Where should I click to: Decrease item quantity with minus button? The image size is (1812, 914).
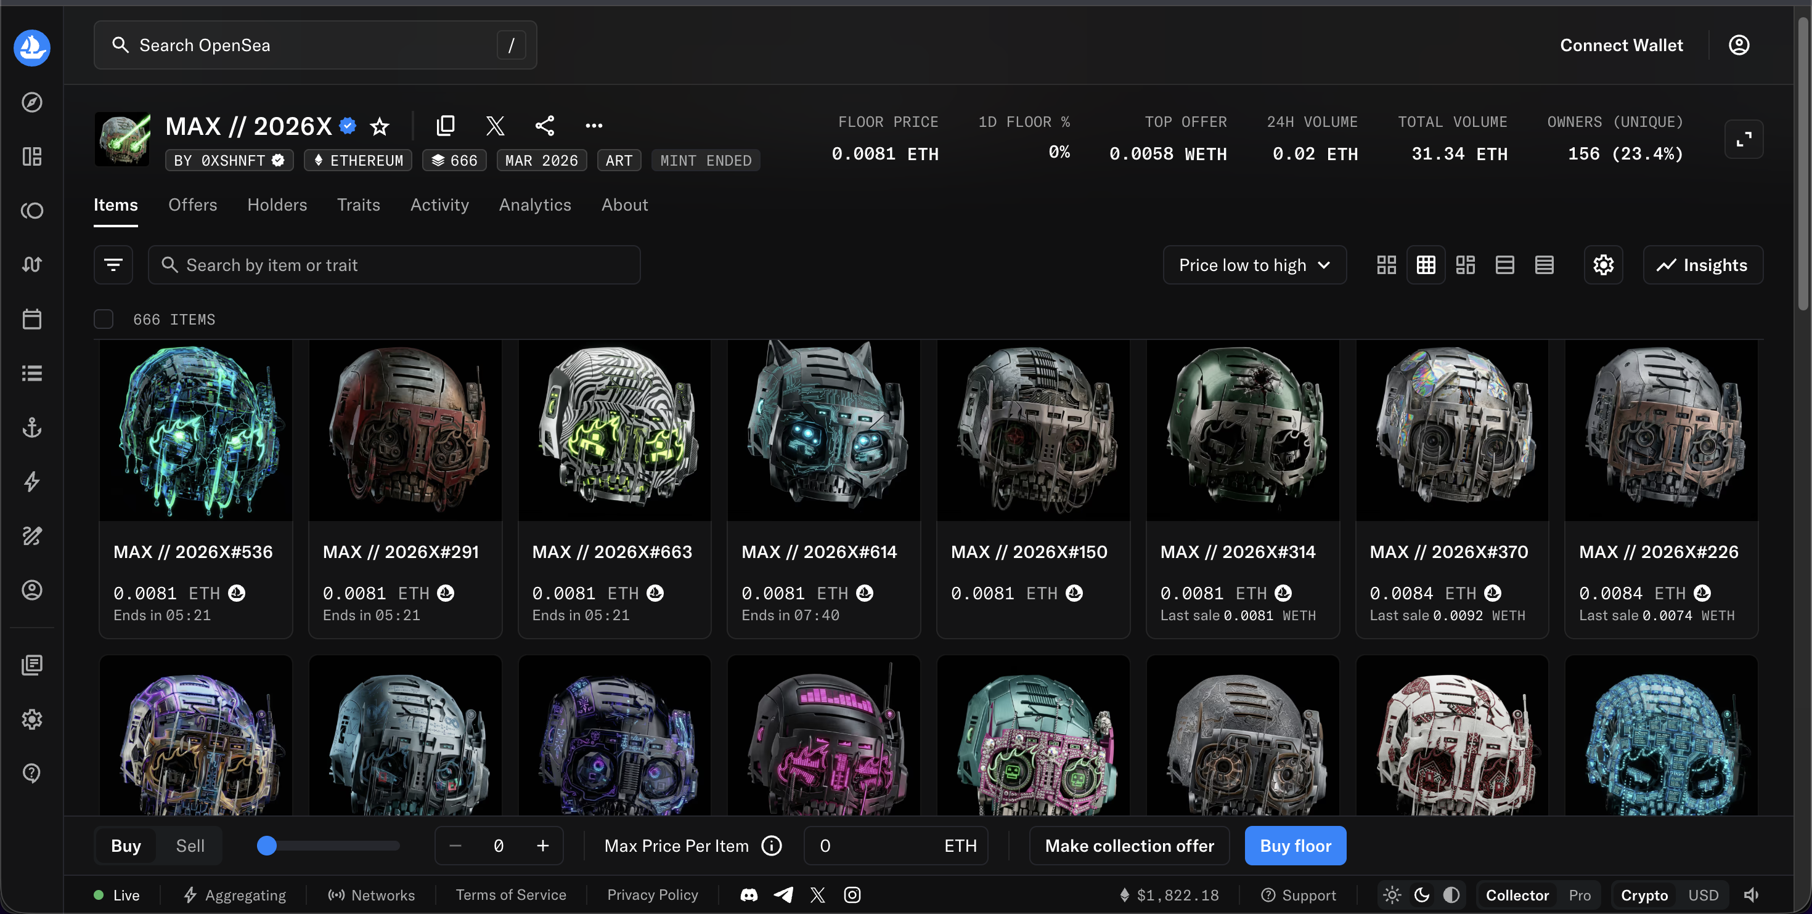[x=455, y=846]
